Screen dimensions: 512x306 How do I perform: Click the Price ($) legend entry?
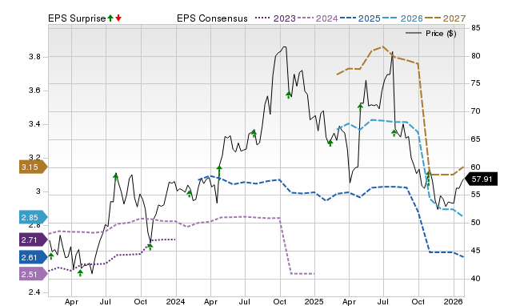[x=431, y=34]
